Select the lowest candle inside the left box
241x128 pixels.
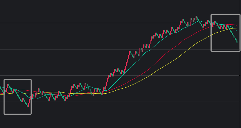click(28, 105)
